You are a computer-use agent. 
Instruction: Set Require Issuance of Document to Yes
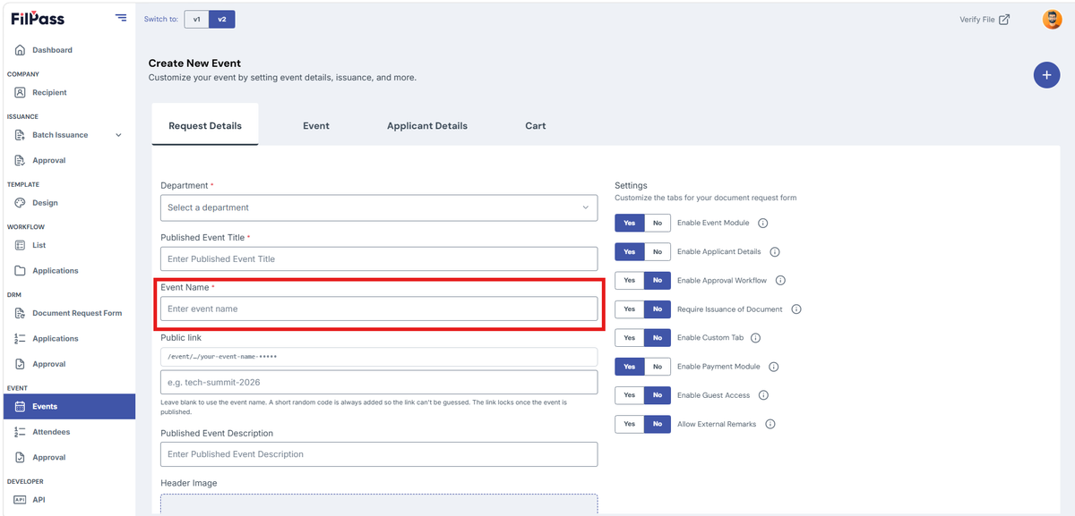tap(630, 309)
